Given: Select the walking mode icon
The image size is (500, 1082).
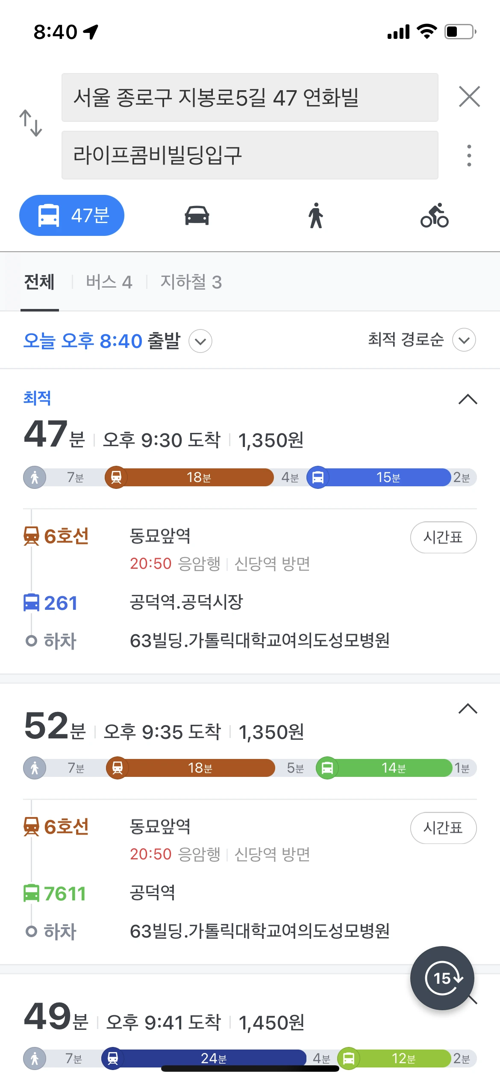Looking at the screenshot, I should 316,215.
